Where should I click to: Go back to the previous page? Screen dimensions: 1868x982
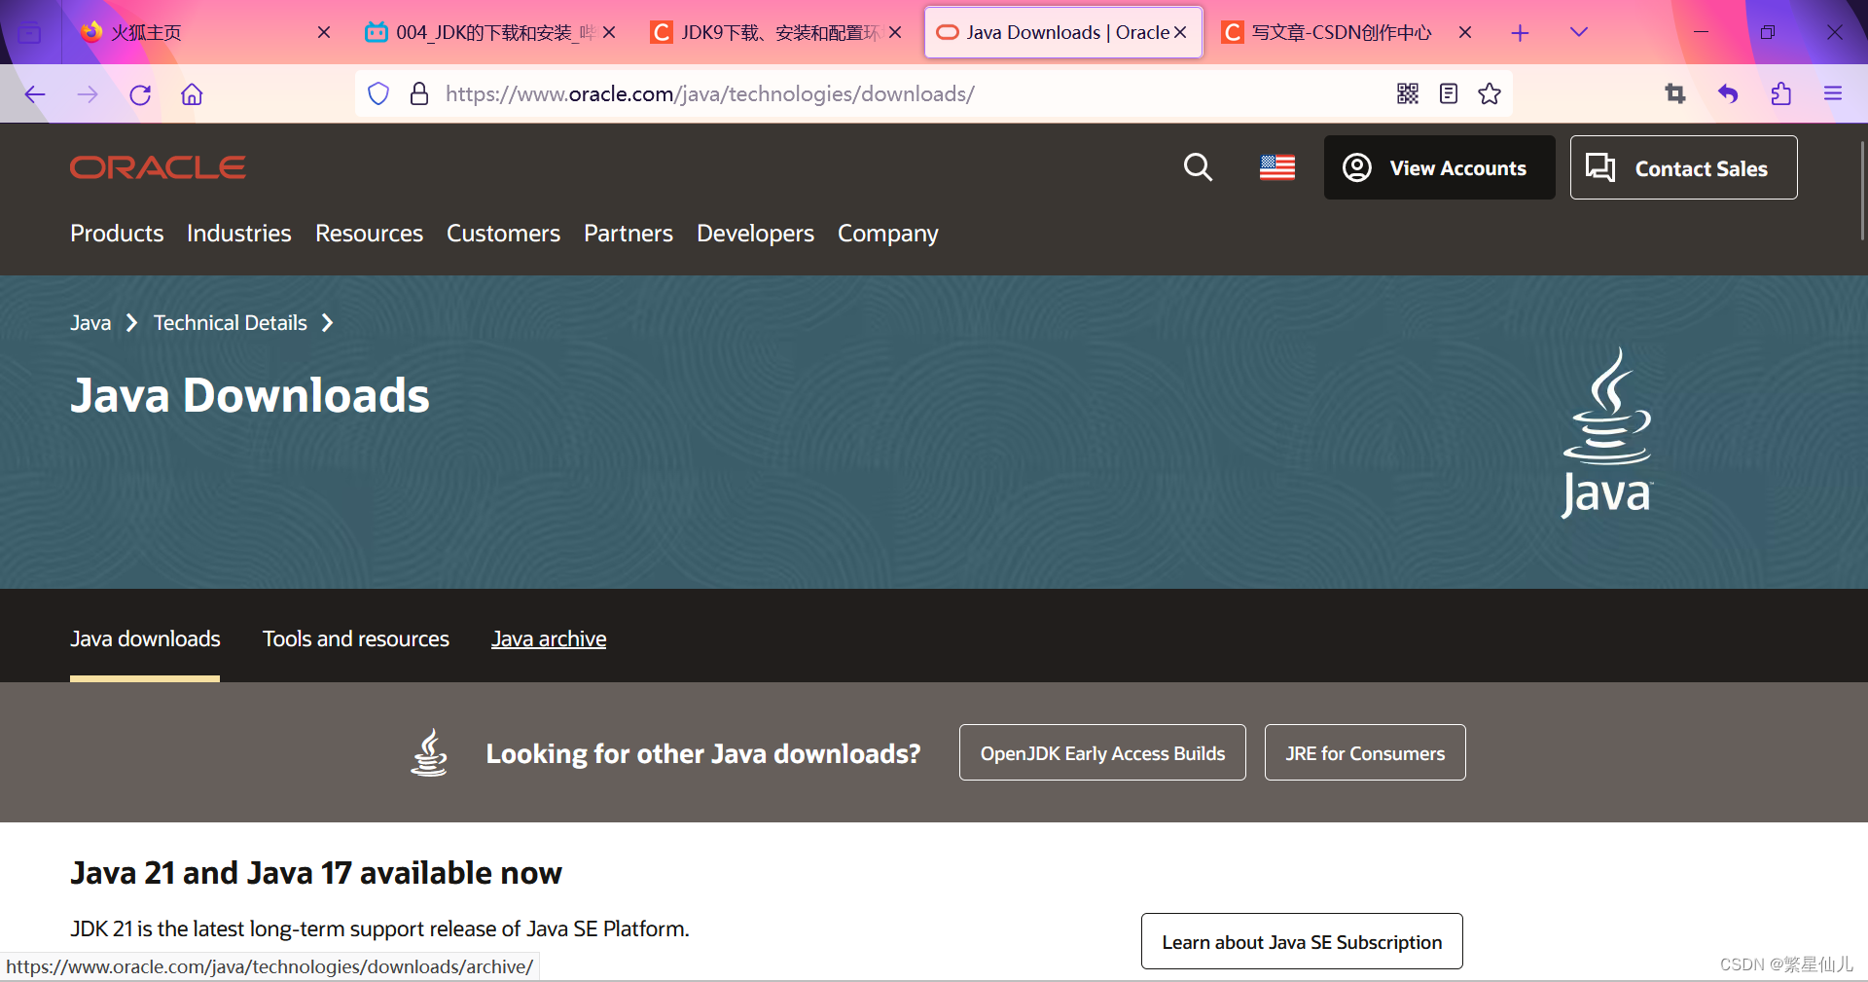[35, 94]
